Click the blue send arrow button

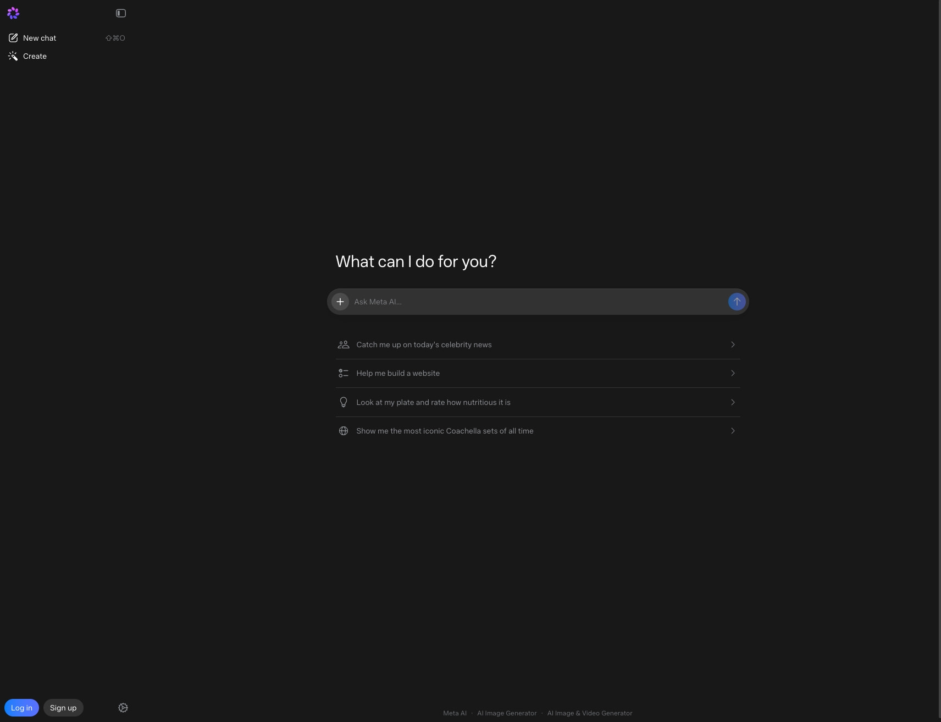(737, 302)
